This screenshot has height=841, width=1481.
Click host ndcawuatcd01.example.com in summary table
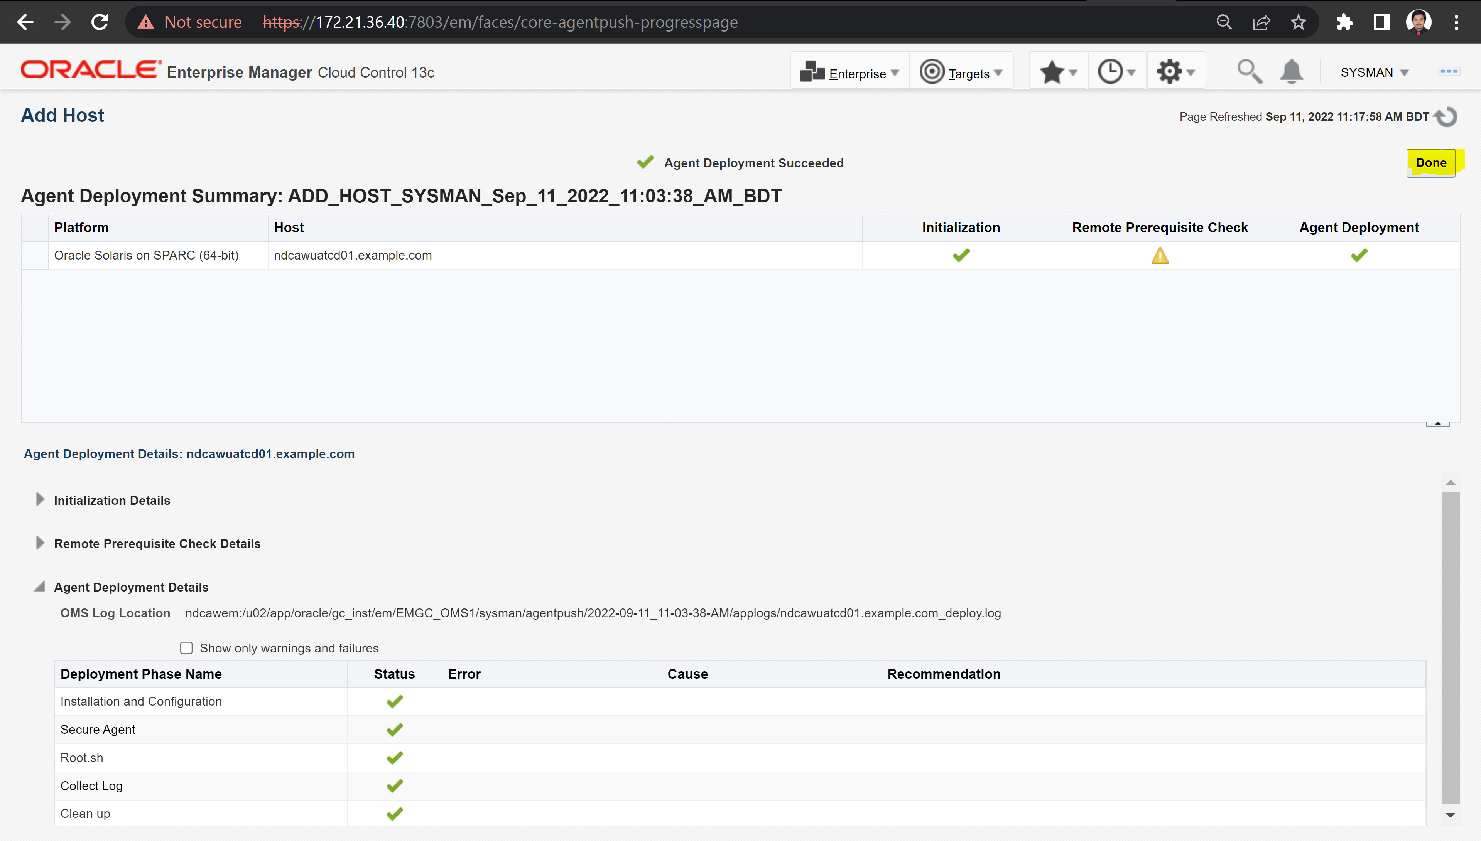pos(353,255)
